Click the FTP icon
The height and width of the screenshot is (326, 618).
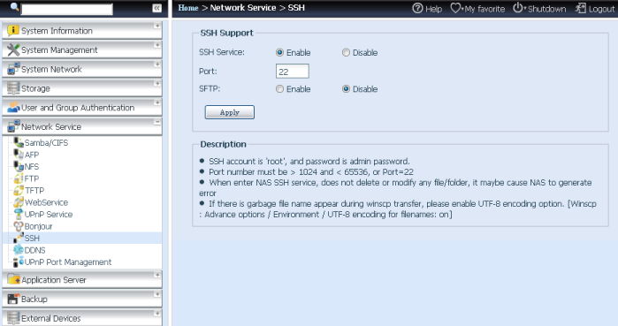click(19, 178)
